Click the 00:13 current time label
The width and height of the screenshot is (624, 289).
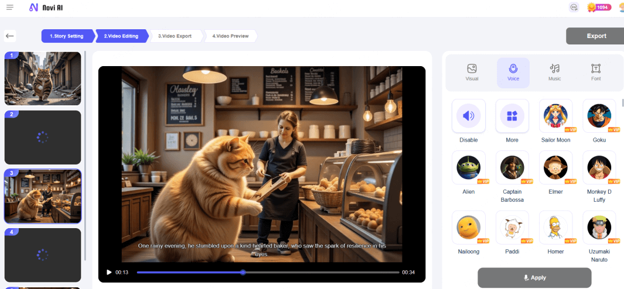coord(122,272)
